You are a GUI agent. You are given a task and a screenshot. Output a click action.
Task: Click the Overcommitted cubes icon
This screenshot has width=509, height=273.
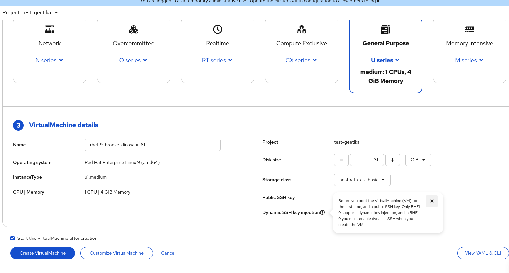(x=134, y=29)
